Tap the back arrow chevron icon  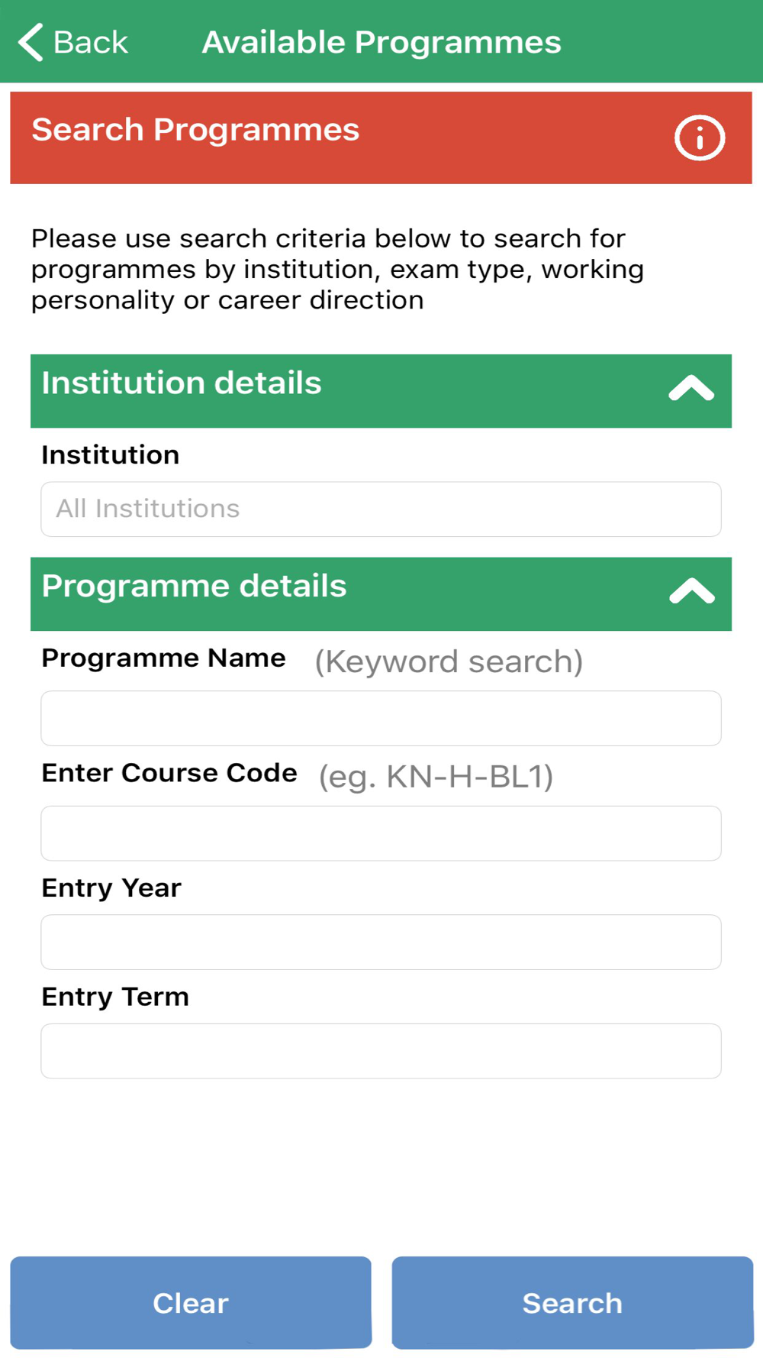pos(31,42)
